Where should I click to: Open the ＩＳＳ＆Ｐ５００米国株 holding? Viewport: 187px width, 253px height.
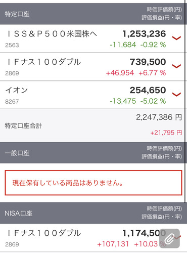[x=92, y=38]
